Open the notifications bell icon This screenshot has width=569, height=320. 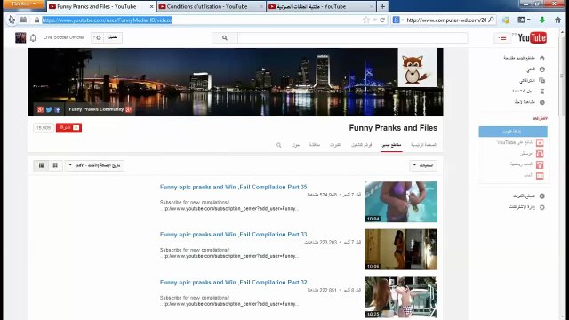pyautogui.click(x=33, y=37)
